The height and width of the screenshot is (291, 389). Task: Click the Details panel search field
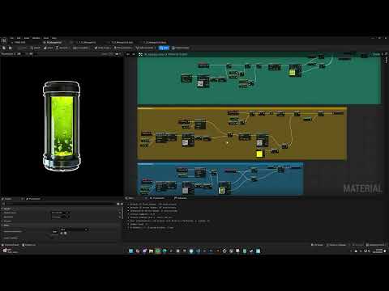pos(58,204)
